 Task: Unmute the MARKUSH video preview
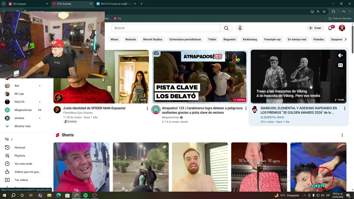click(x=340, y=56)
